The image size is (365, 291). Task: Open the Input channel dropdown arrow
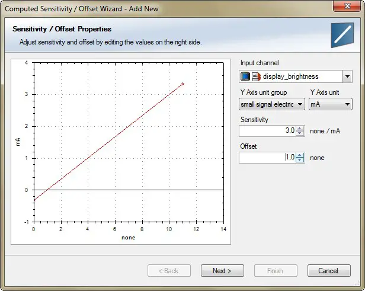(x=347, y=76)
